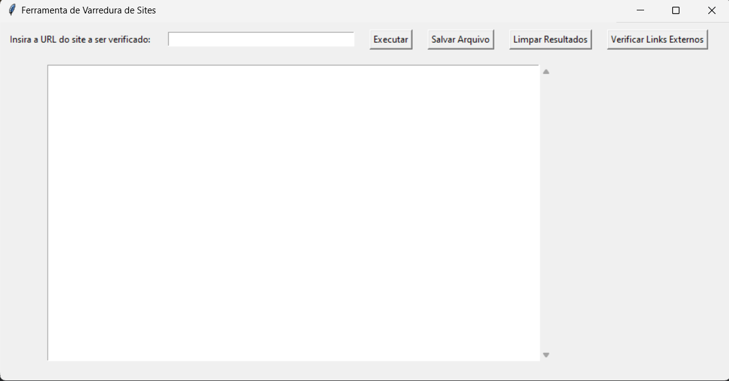Click gray strip below the results box

click(293, 370)
